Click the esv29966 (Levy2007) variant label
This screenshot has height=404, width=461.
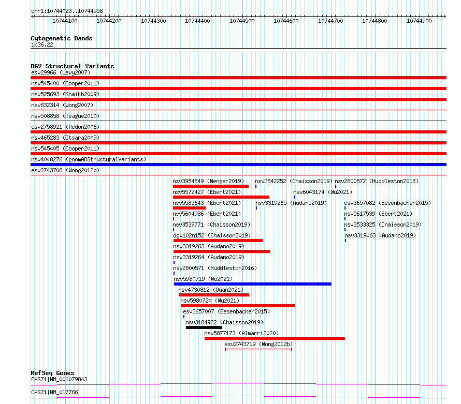tap(61, 72)
